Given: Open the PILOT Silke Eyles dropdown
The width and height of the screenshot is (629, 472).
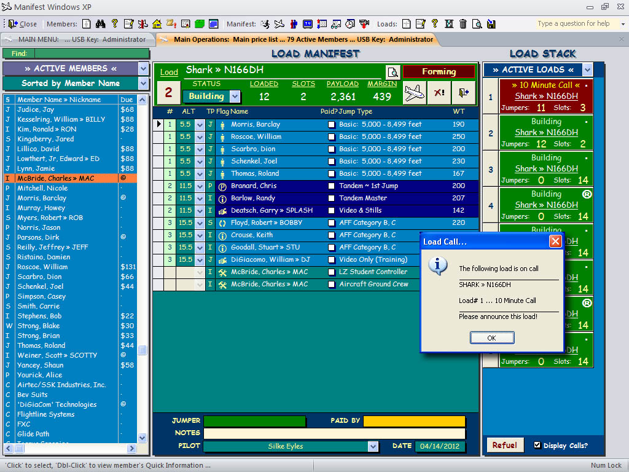Looking at the screenshot, I should pyautogui.click(x=373, y=446).
